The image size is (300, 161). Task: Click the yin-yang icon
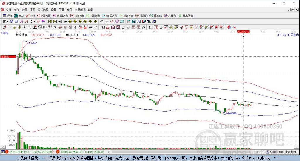pyautogui.click(x=229, y=27)
